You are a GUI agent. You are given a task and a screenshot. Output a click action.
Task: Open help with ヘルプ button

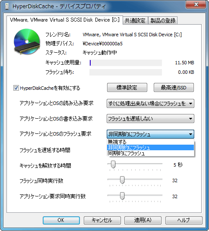184,220
